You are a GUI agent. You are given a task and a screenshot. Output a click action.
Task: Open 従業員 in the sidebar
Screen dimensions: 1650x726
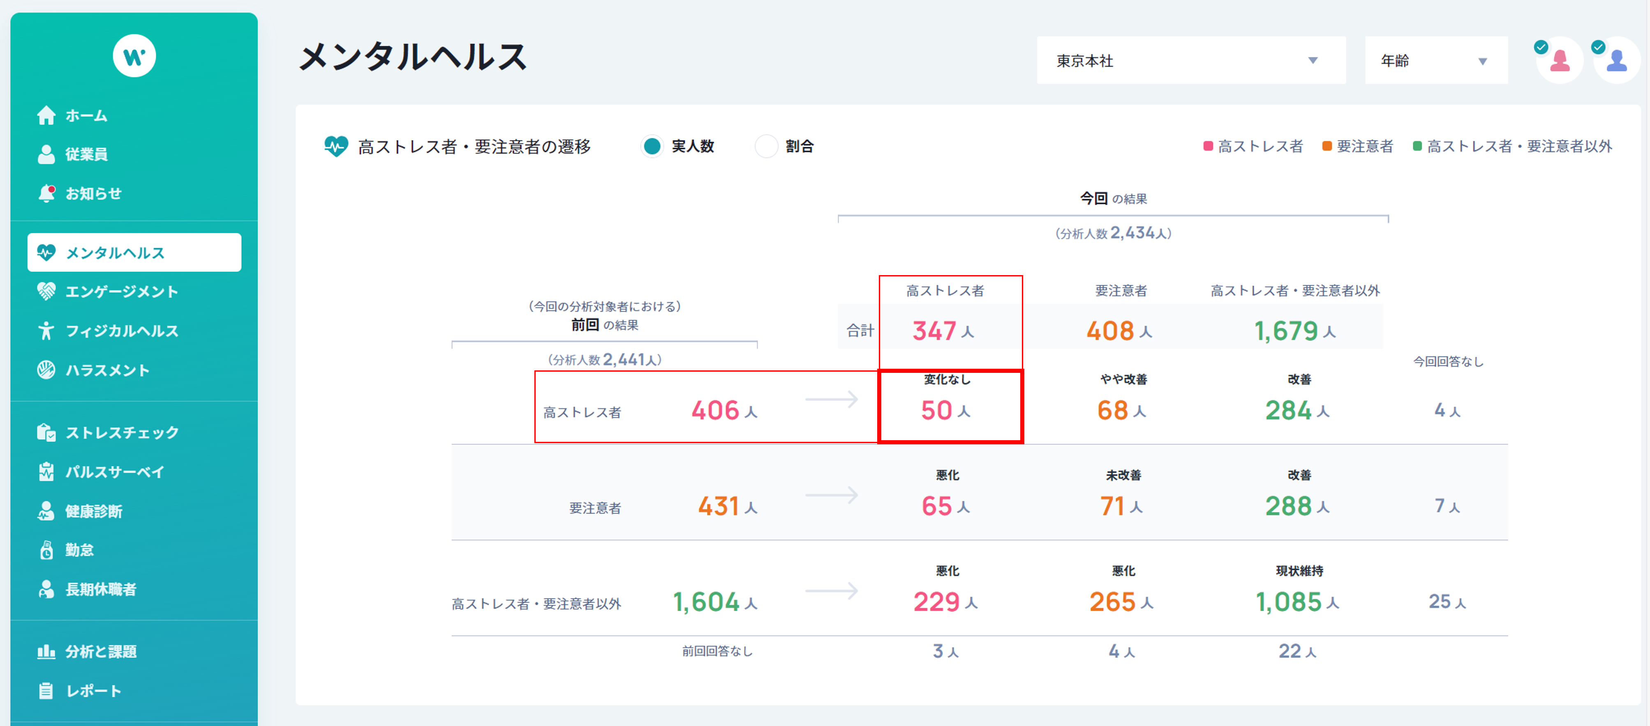pyautogui.click(x=134, y=154)
